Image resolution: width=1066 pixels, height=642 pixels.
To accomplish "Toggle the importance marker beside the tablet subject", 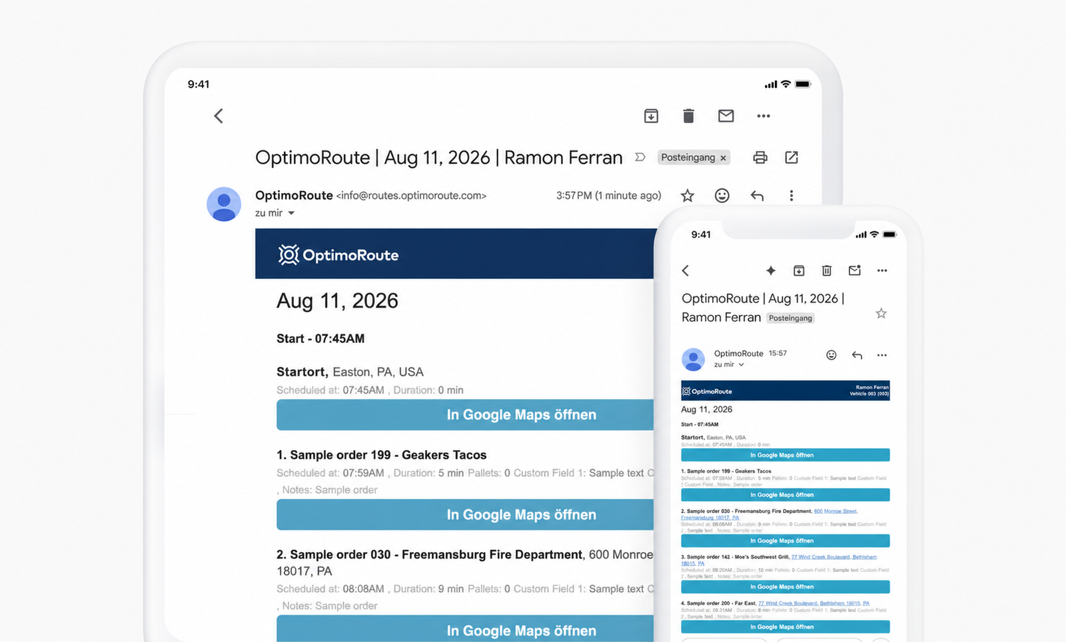I will (640, 157).
